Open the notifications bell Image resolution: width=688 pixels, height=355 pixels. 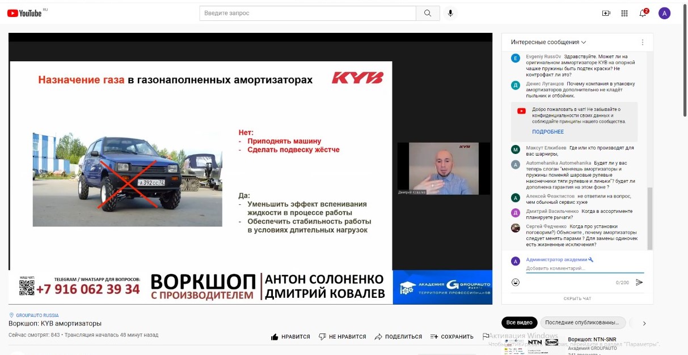click(643, 13)
